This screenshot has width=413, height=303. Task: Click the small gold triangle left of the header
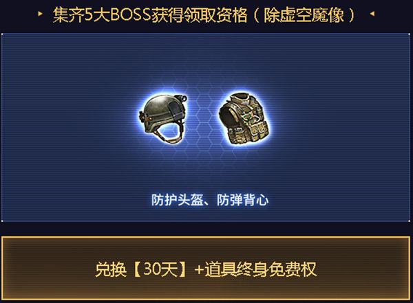(40, 14)
